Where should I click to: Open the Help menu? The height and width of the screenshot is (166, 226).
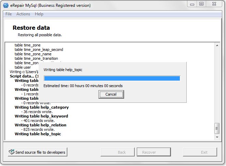point(39,14)
